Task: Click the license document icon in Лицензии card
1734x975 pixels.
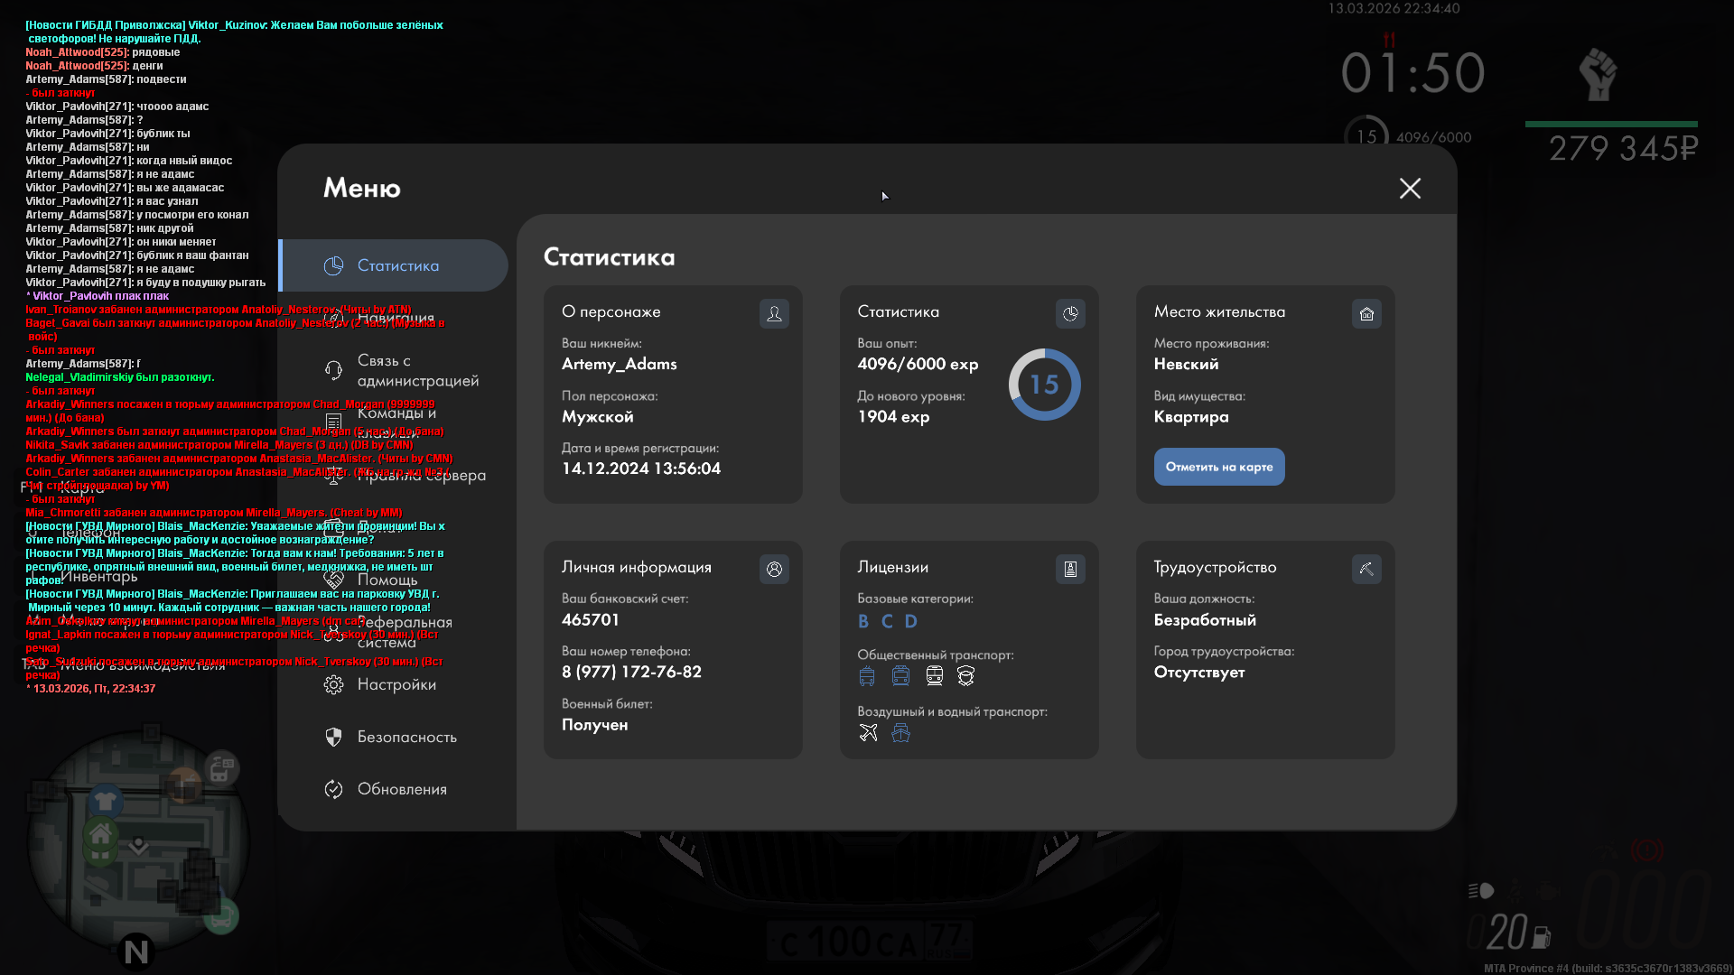Action: pos(1070,569)
